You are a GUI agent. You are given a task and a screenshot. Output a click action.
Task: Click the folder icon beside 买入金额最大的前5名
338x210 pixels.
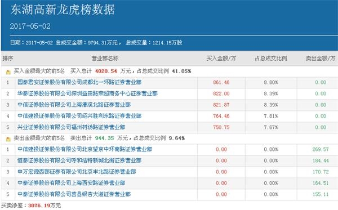pyautogui.click(x=8, y=72)
